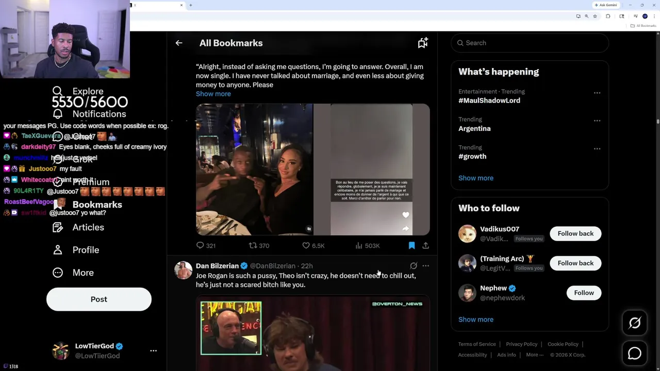Open the Argentina trend
Screen dimensions: 660x371
click(474, 128)
